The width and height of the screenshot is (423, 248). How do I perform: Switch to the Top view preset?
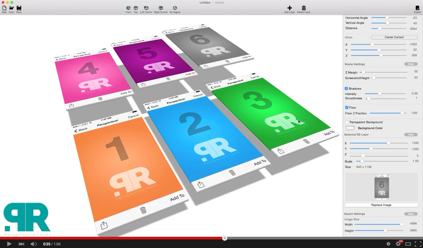pyautogui.click(x=135, y=8)
